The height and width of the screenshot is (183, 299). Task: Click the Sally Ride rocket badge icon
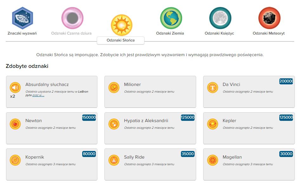114,160
